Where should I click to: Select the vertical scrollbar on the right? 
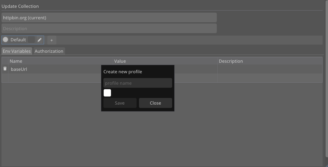tap(326, 78)
